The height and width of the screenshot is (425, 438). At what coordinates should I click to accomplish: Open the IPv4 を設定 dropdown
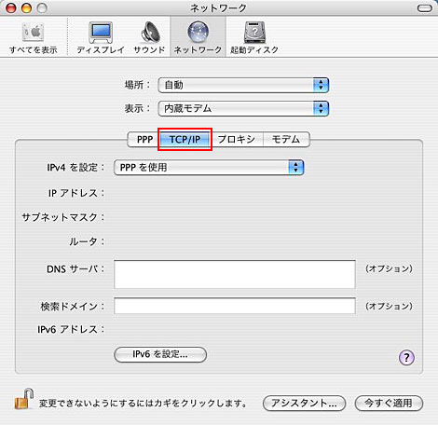209,168
